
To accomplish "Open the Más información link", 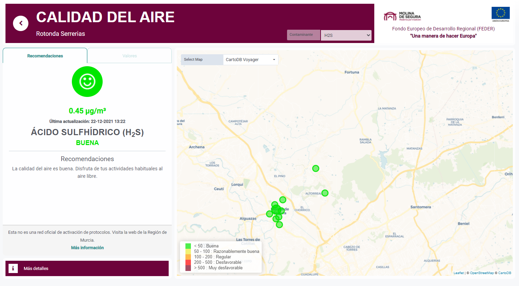I will [x=87, y=248].
